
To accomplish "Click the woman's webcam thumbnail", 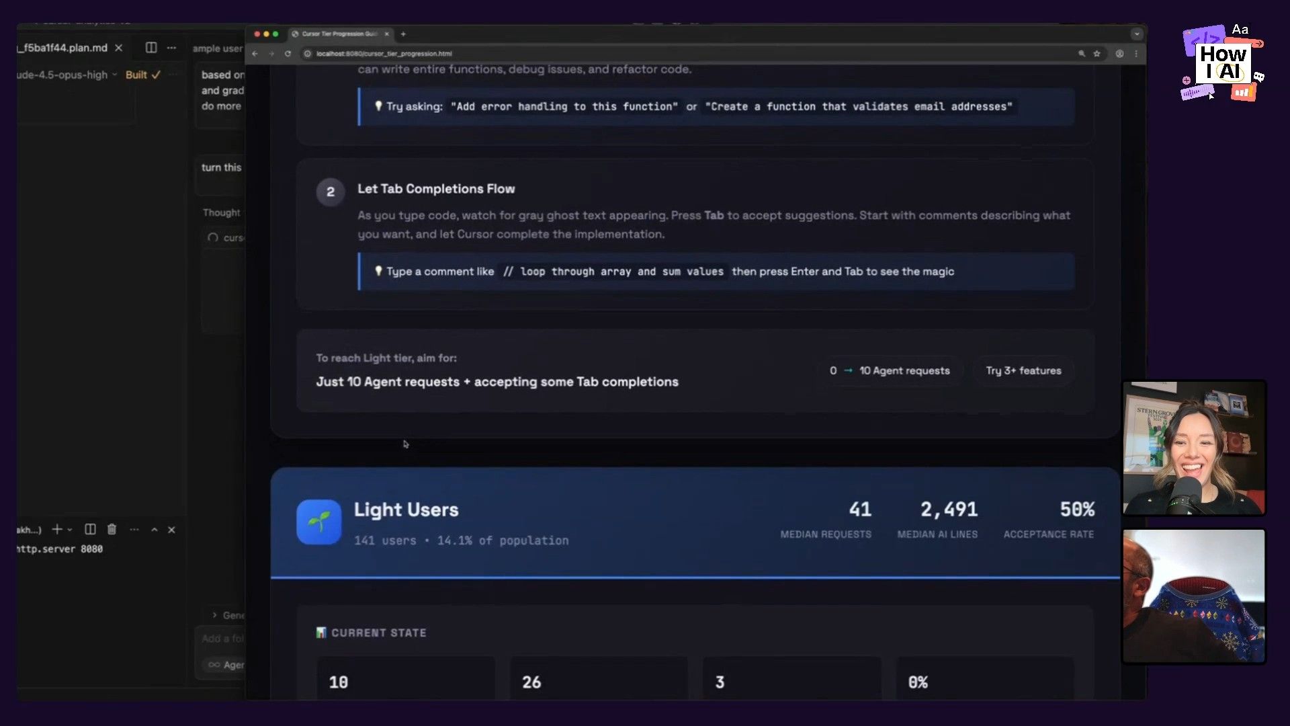I will (1194, 448).
